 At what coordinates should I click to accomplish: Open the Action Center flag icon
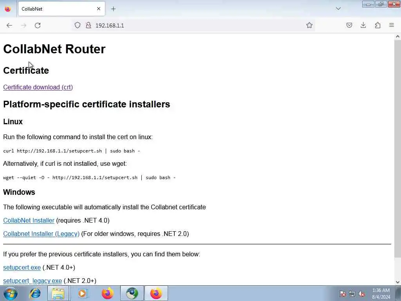click(x=342, y=294)
